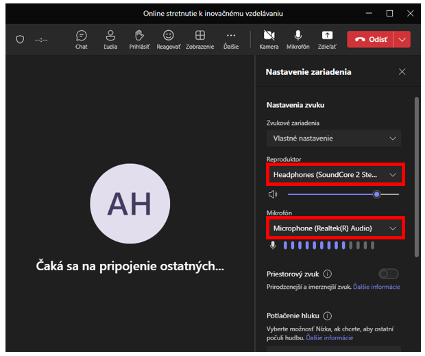Open Zvukové zariadenia Vlastné nastavenie dropdown

(334, 139)
